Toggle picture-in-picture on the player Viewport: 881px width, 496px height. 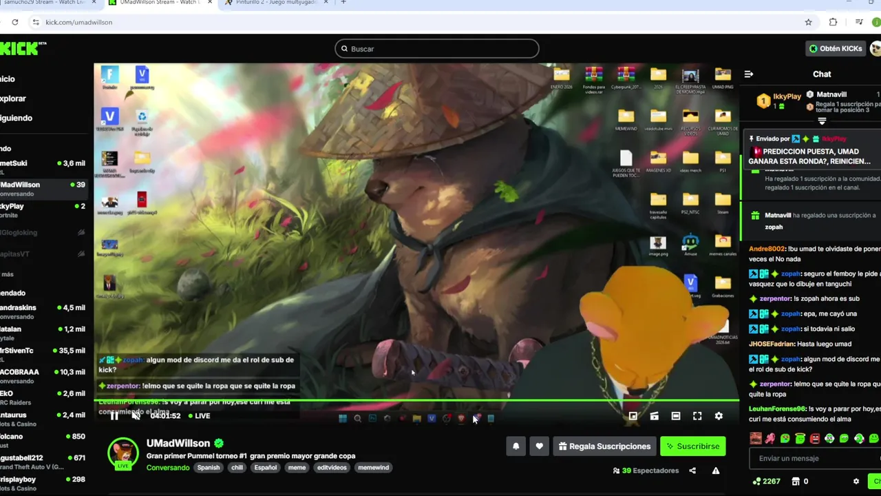[633, 416]
